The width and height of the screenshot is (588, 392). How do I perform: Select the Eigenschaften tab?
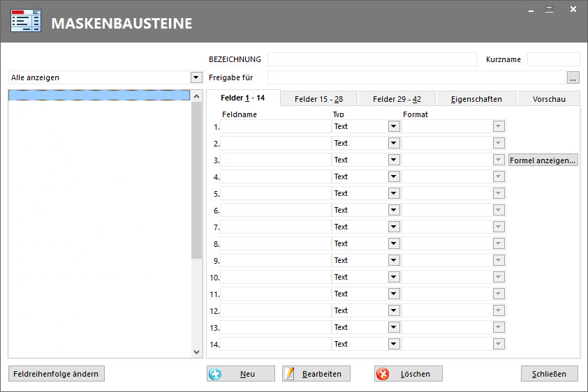click(x=476, y=99)
